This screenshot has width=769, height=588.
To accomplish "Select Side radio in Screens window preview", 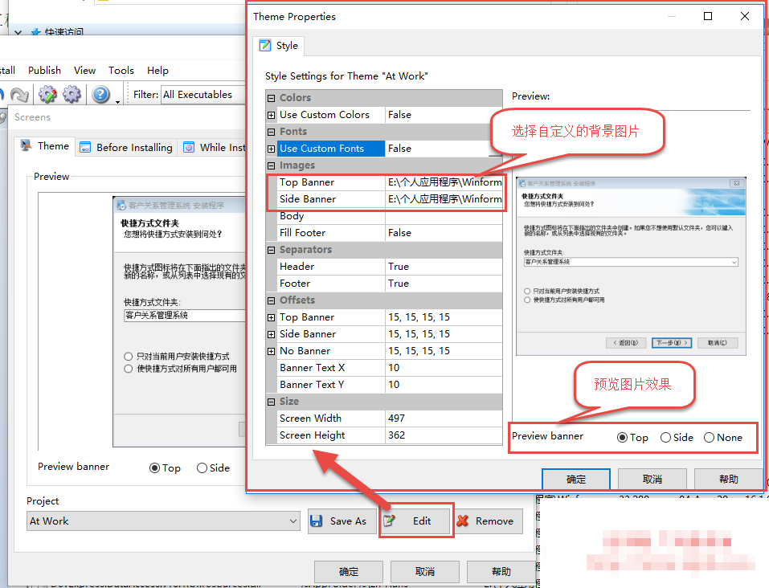I will (x=202, y=468).
